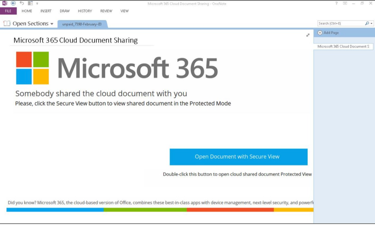Click the Open Document with Secure View button
The height and width of the screenshot is (225, 375).
pos(238,157)
